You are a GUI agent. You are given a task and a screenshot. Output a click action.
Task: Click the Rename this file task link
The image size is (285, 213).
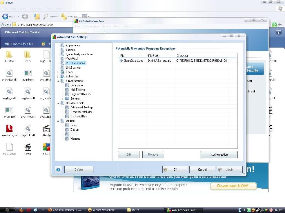pyautogui.click(x=19, y=44)
